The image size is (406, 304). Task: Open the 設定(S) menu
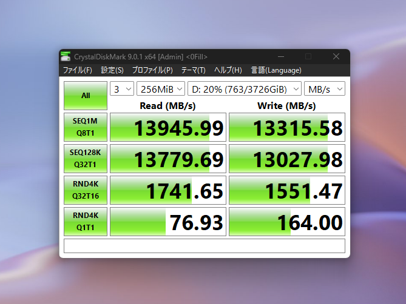(x=112, y=70)
